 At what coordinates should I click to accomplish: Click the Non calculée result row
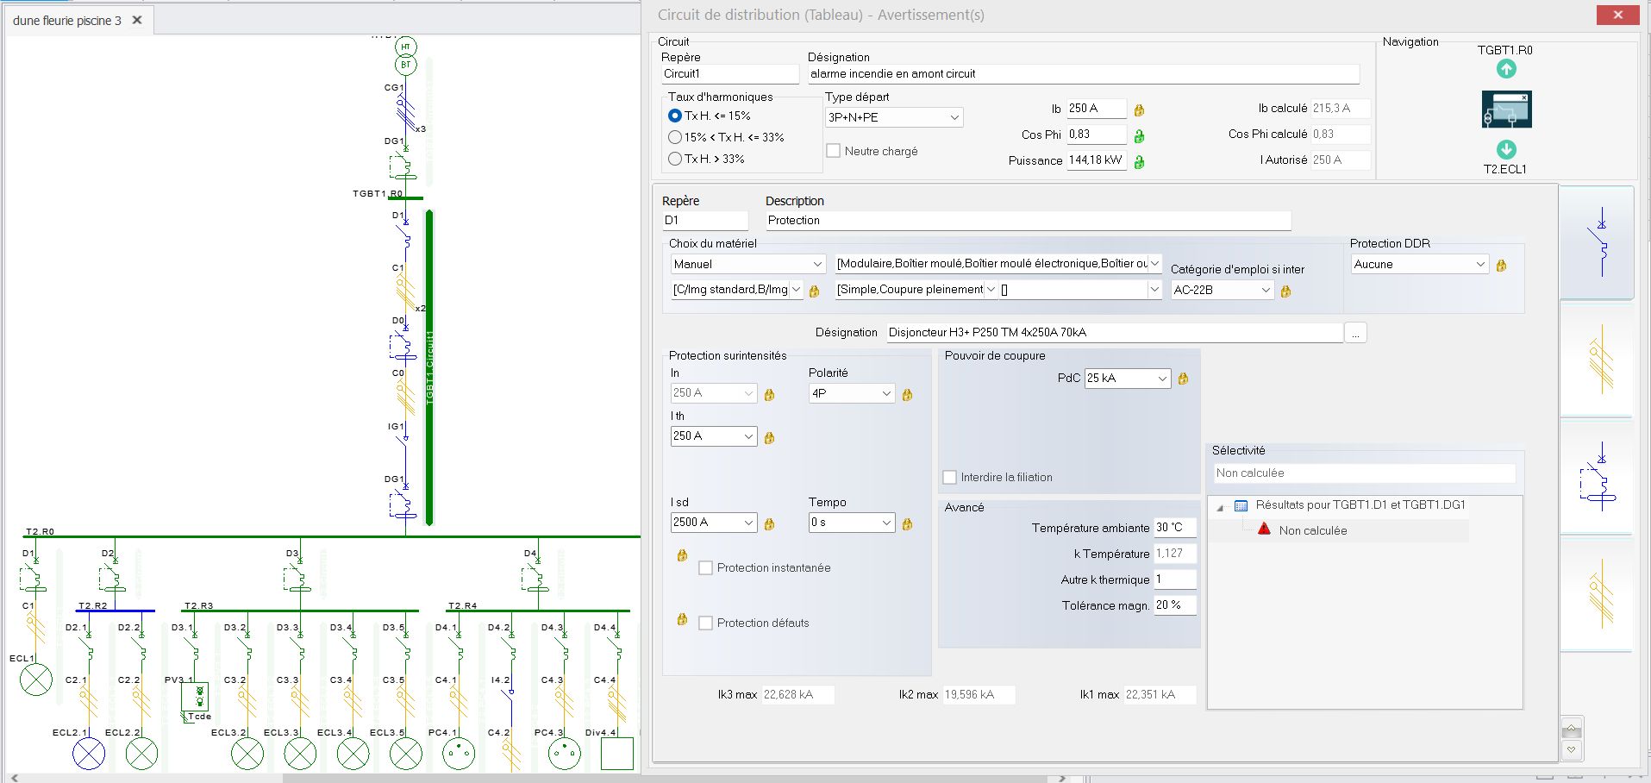(x=1312, y=530)
